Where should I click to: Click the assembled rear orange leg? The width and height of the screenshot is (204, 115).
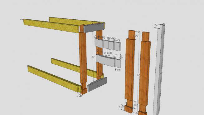[x=100, y=55]
